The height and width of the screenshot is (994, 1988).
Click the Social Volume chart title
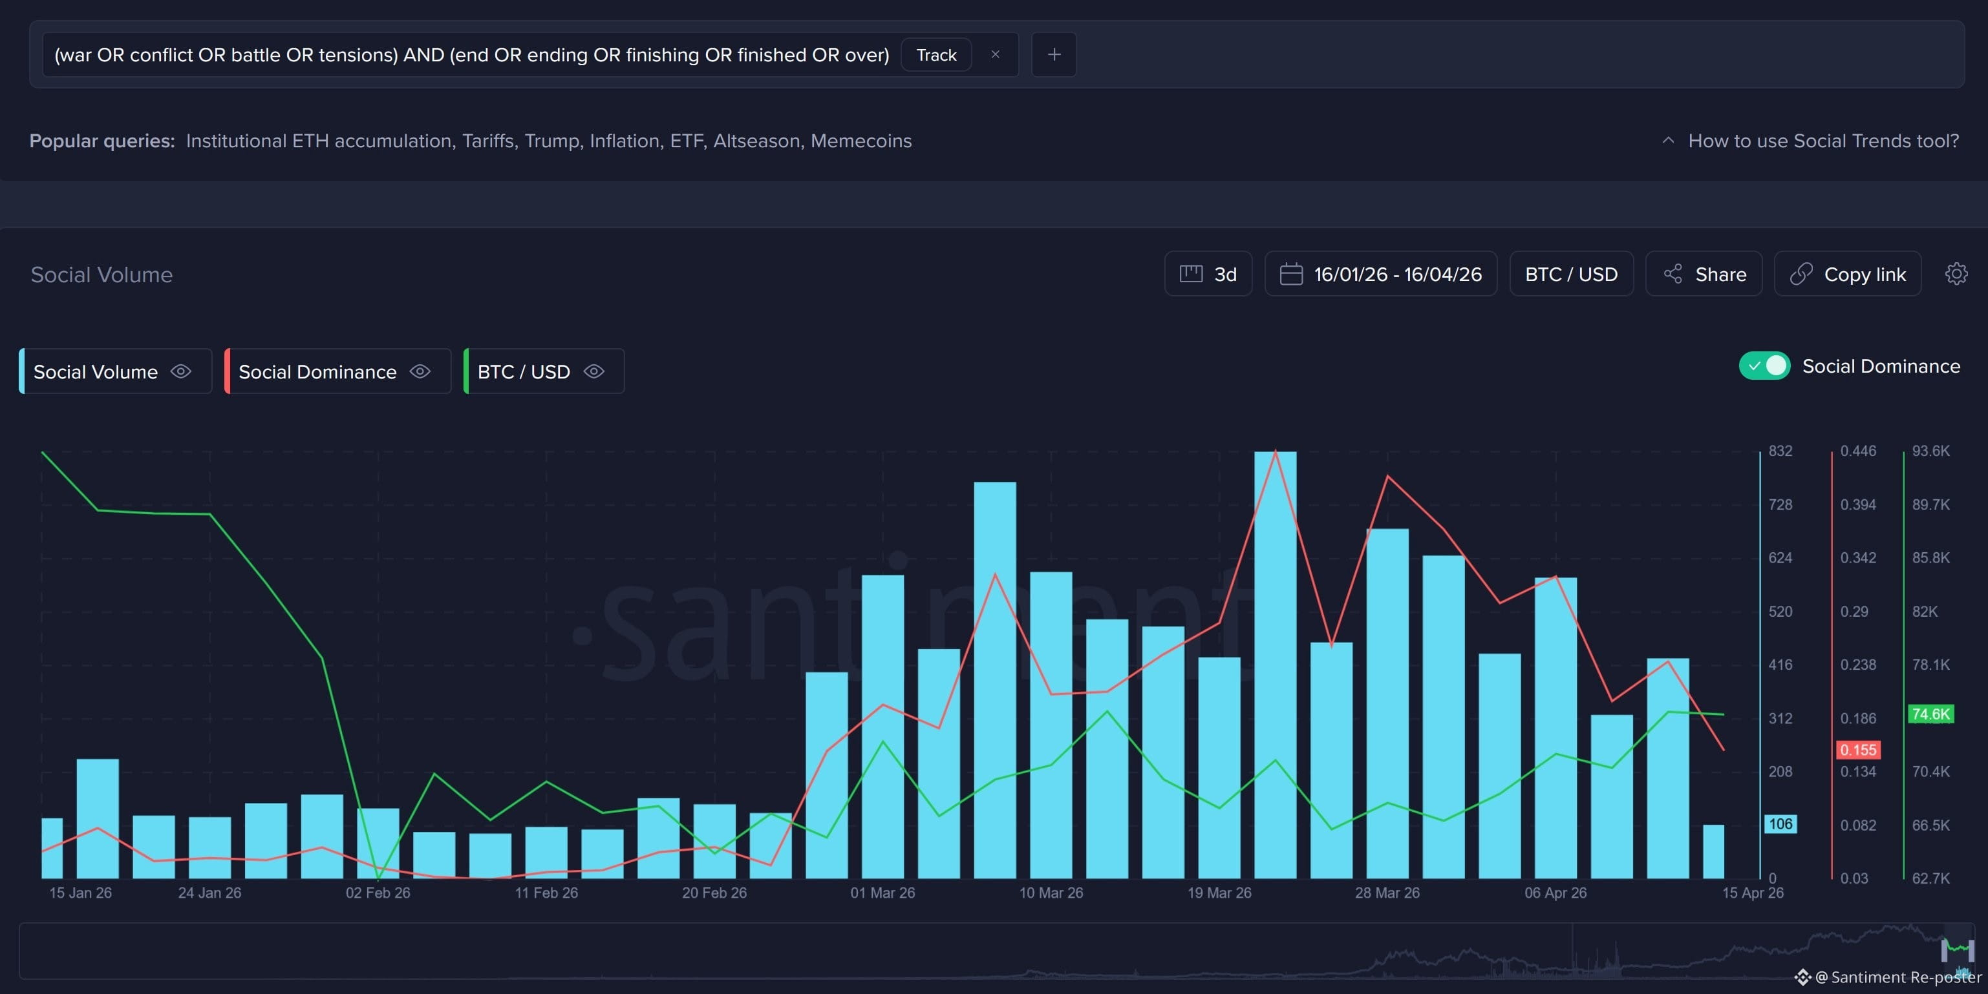(102, 274)
